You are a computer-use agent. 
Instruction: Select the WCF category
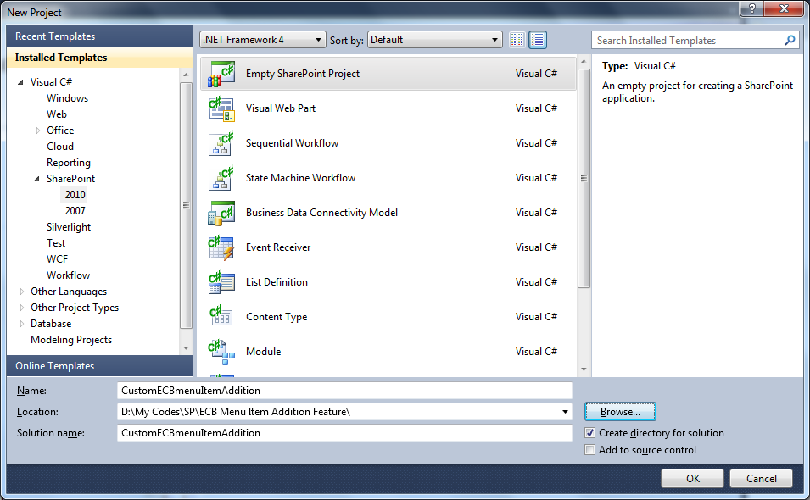(57, 259)
